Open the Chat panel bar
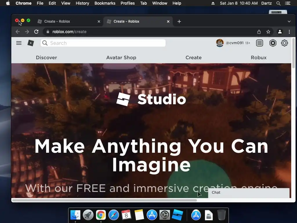This screenshot has height=223, width=297. click(249, 193)
